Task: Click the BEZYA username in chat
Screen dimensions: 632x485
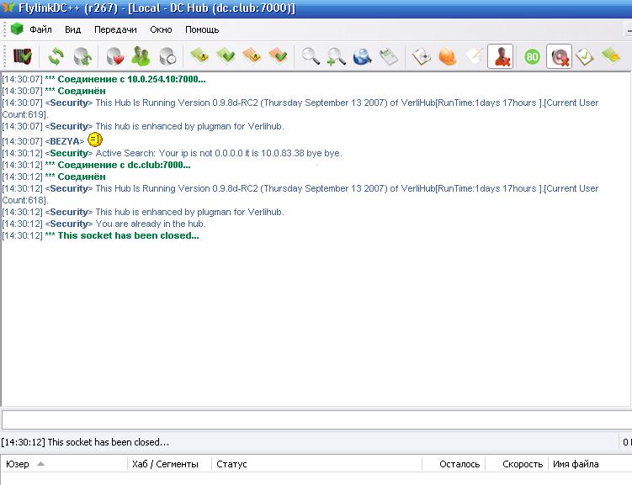Action: coord(65,141)
